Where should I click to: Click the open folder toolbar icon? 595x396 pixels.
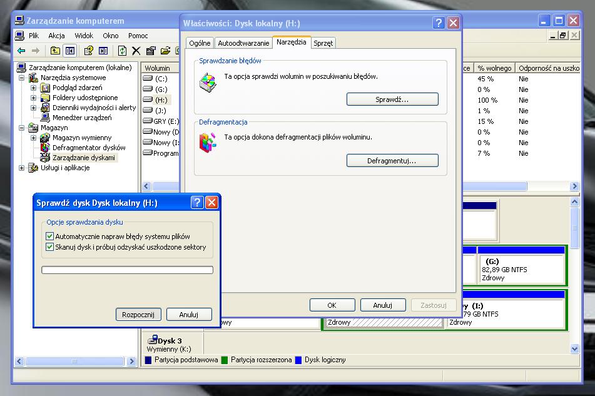point(165,51)
